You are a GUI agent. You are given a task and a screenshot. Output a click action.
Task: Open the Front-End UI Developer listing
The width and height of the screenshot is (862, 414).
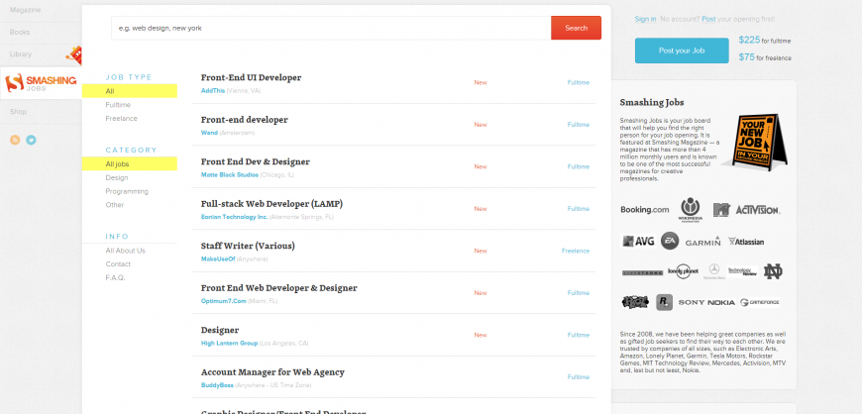point(252,77)
